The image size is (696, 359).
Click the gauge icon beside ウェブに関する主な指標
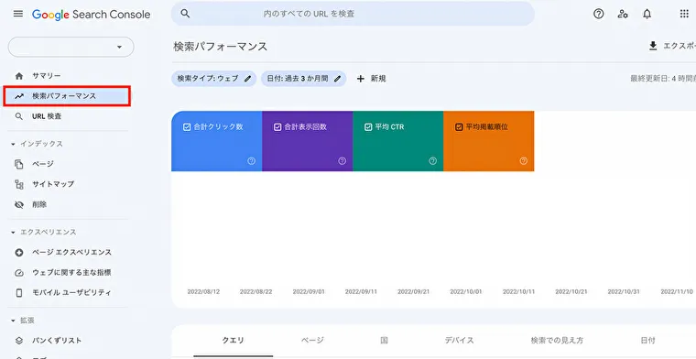(19, 273)
